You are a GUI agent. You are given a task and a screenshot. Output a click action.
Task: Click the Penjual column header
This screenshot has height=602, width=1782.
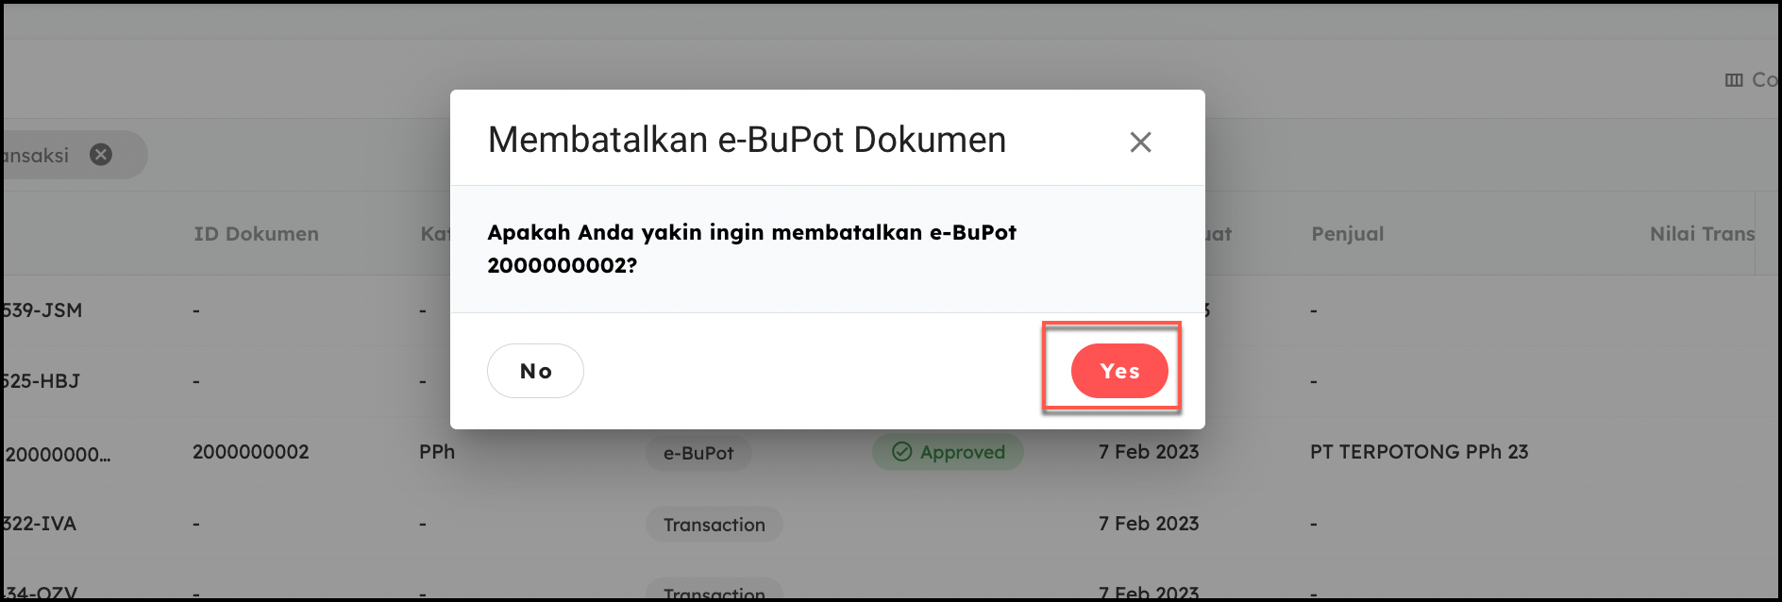[1347, 234]
